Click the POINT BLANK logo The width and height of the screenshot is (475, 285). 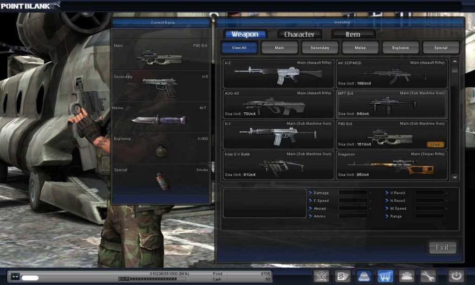click(29, 6)
